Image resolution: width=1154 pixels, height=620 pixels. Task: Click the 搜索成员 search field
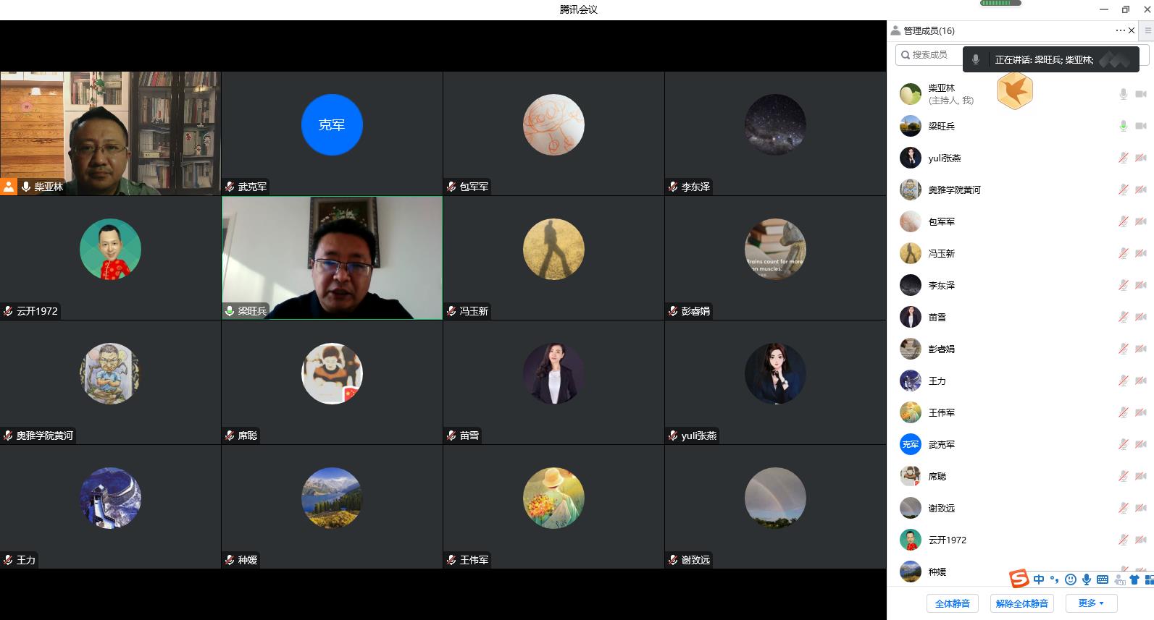pos(930,55)
